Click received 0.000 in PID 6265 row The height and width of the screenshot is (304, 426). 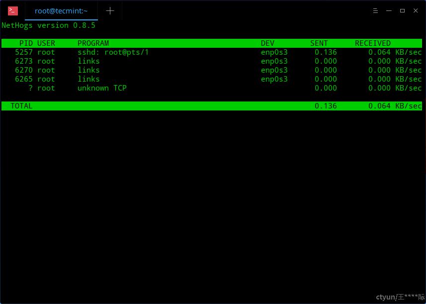tap(380, 79)
